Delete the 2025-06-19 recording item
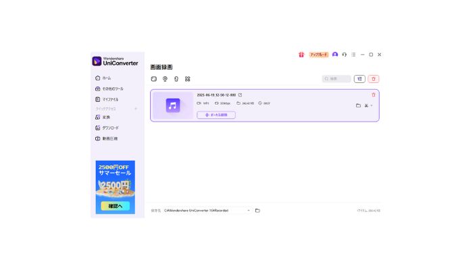 tap(374, 95)
